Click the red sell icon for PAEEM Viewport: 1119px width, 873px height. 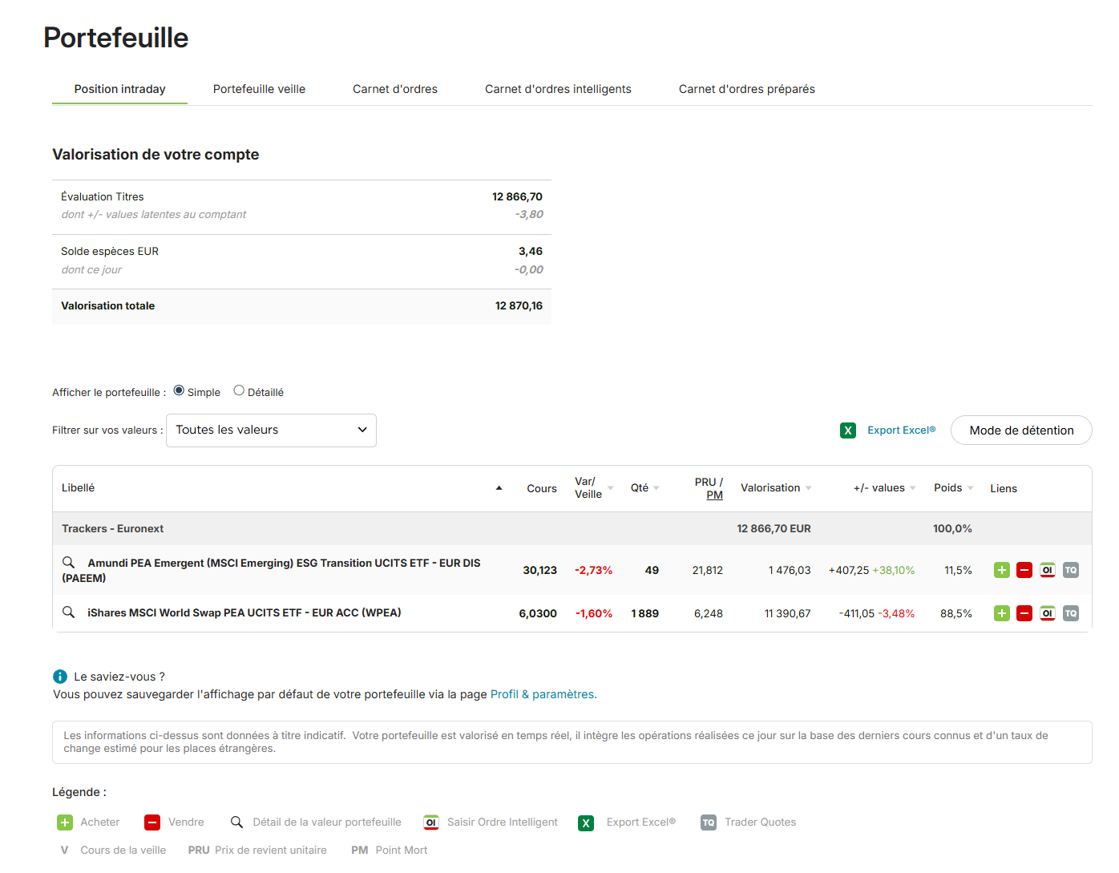[1024, 570]
